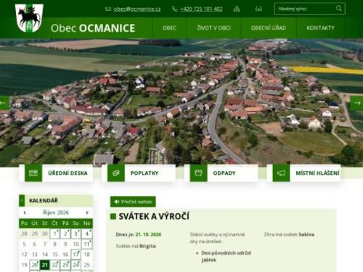Image resolution: width=363 pixels, height=272 pixels.
Task: Click Den původních odrůd jablek entry
Action: click(226, 257)
